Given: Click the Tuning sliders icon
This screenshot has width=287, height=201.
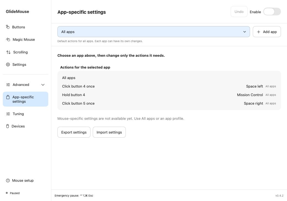Looking at the screenshot, I should pos(8,114).
